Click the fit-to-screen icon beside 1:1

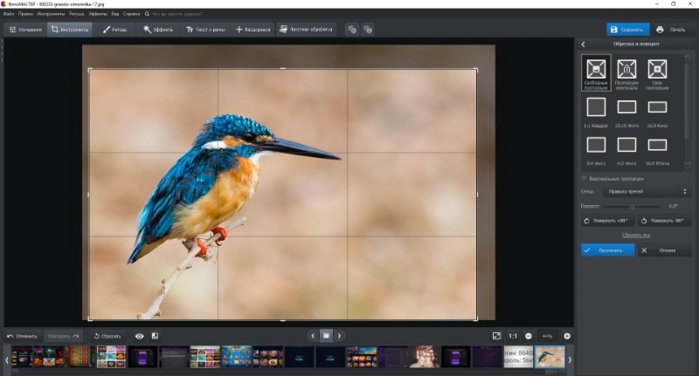496,336
